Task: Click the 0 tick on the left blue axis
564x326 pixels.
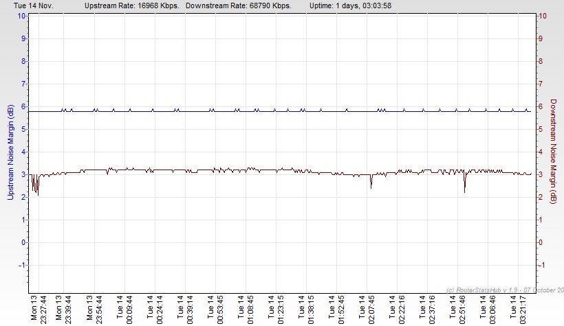Action: (x=23, y=242)
